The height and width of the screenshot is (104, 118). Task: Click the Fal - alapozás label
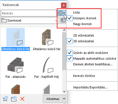click(16, 77)
